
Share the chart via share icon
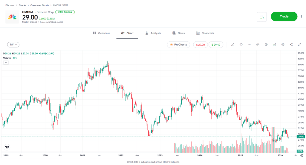291,44
